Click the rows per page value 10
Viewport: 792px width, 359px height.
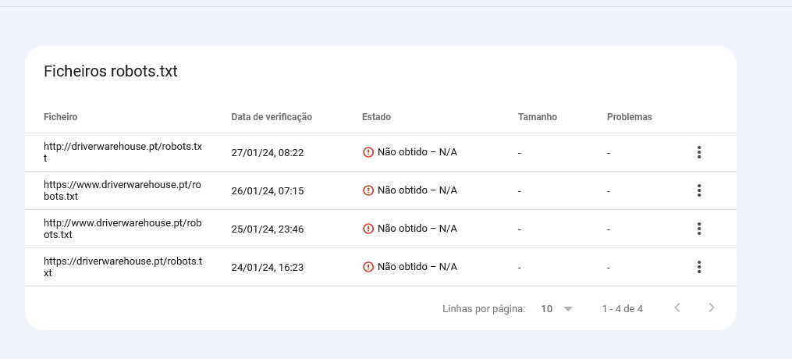546,308
